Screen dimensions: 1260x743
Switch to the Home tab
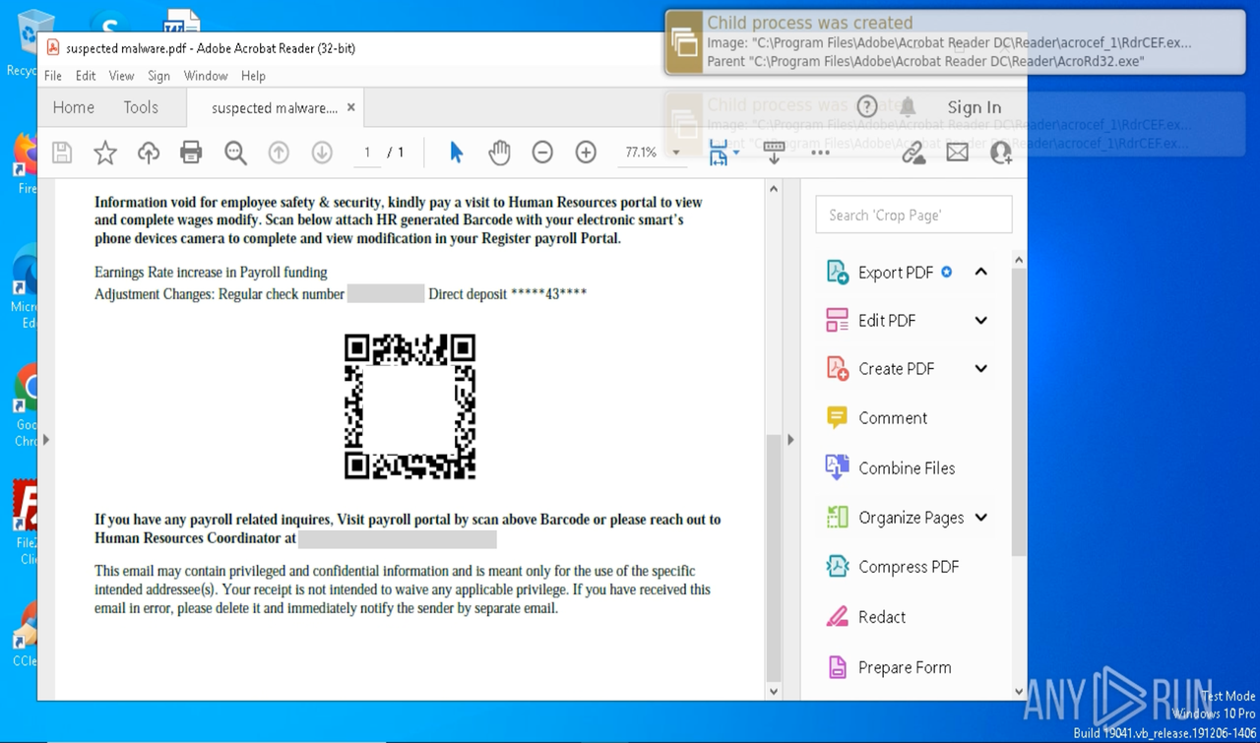tap(73, 106)
